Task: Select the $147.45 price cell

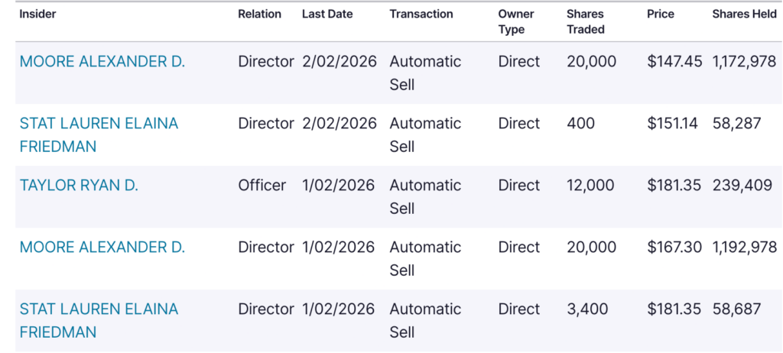Action: (x=674, y=62)
